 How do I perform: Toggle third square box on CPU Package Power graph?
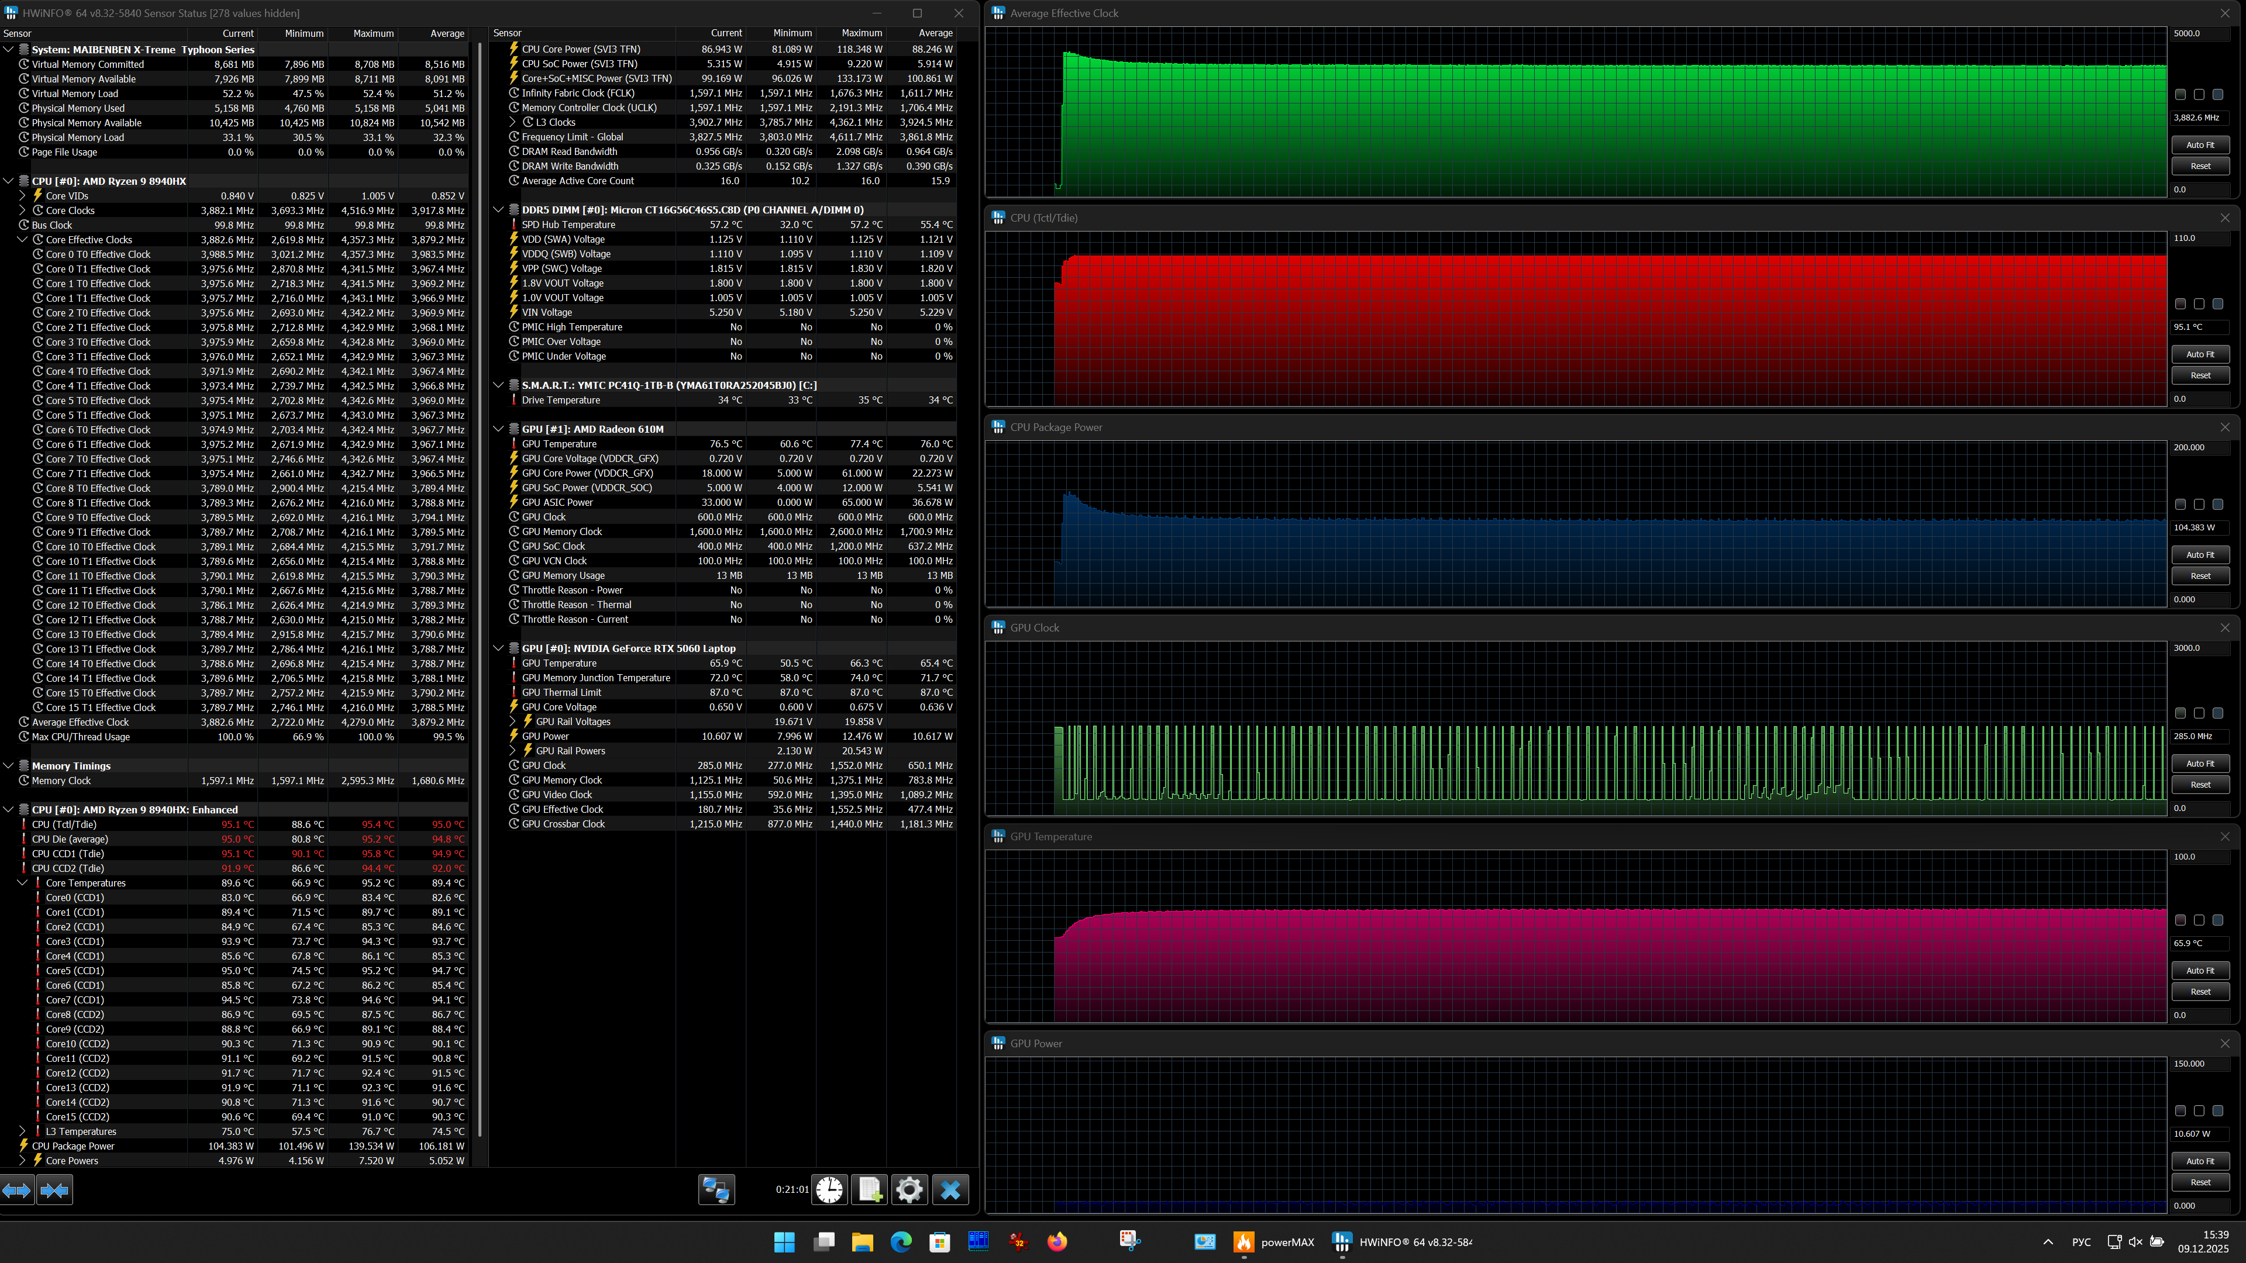click(2217, 505)
